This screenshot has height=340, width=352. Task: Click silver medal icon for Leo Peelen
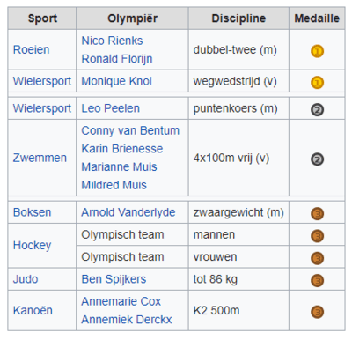coord(317,110)
